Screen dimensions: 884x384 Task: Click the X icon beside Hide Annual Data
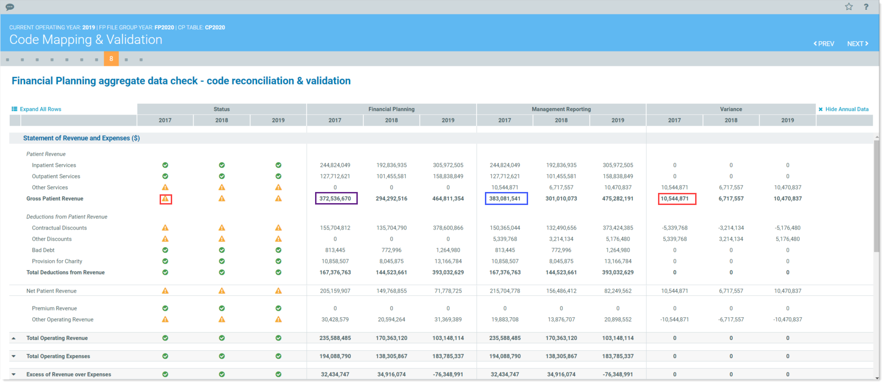pyautogui.click(x=820, y=109)
